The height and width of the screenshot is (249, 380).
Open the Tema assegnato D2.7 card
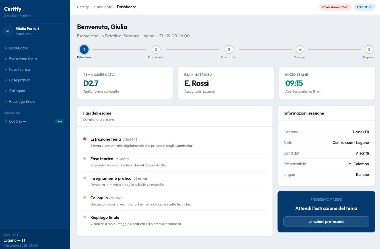point(125,83)
